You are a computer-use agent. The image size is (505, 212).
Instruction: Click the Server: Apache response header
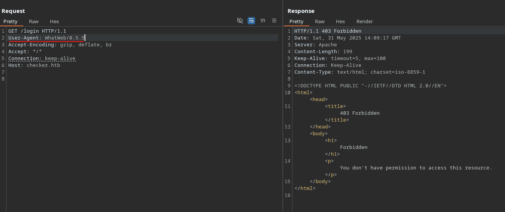tap(315, 45)
